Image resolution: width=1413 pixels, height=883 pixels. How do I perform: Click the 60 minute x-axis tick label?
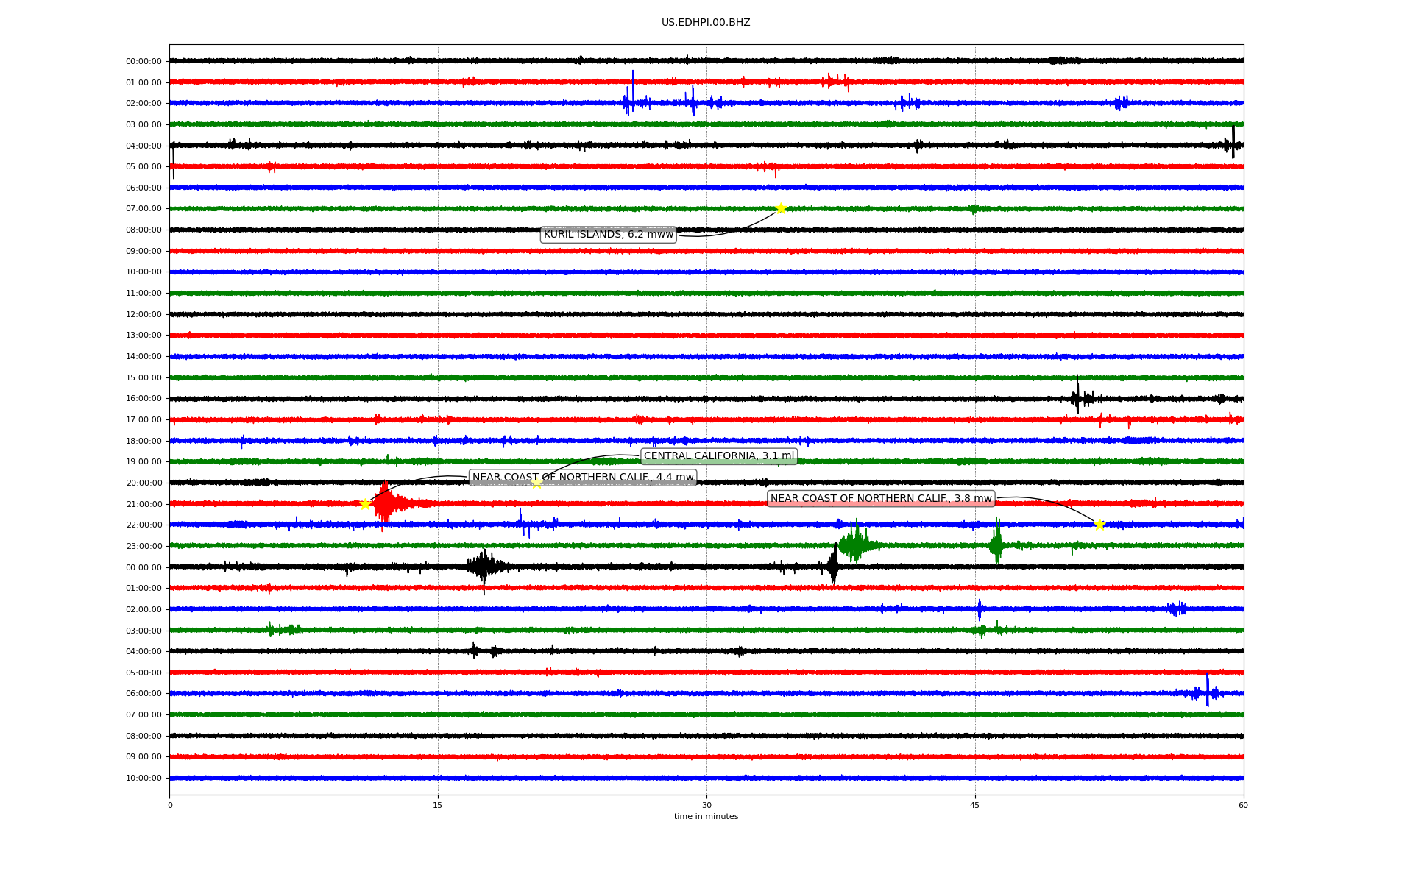(1242, 805)
